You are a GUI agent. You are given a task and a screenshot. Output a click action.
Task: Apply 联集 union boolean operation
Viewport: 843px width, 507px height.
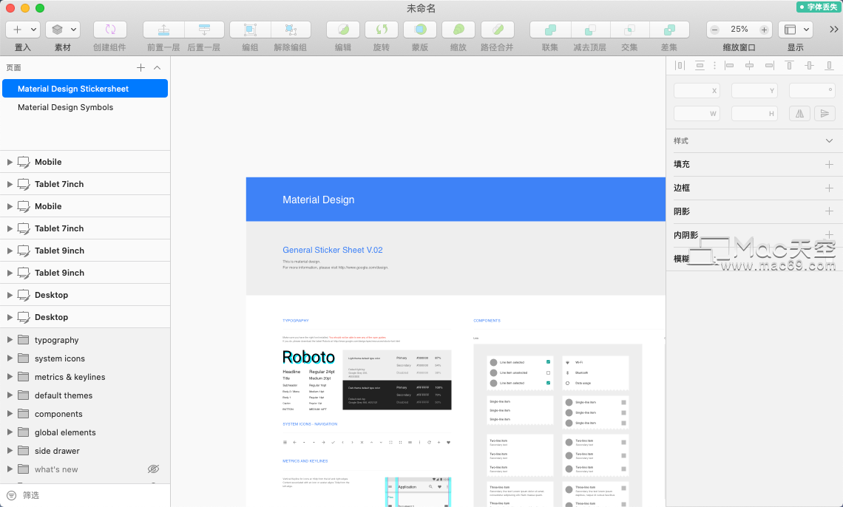click(x=550, y=30)
